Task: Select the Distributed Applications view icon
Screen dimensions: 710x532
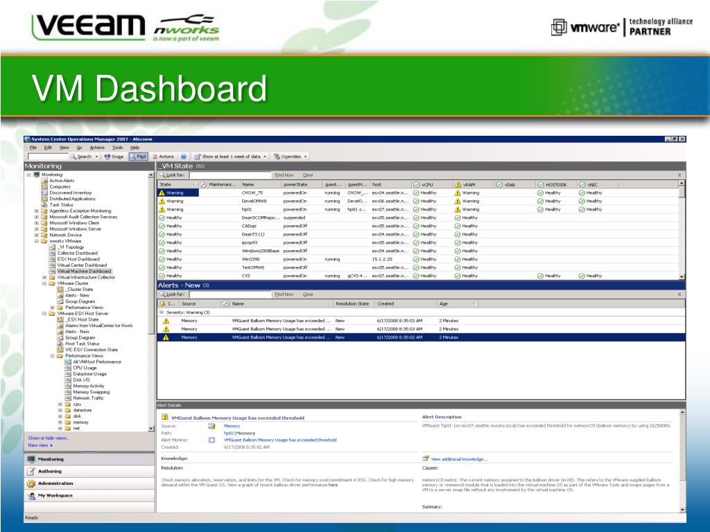Action: pos(44,199)
